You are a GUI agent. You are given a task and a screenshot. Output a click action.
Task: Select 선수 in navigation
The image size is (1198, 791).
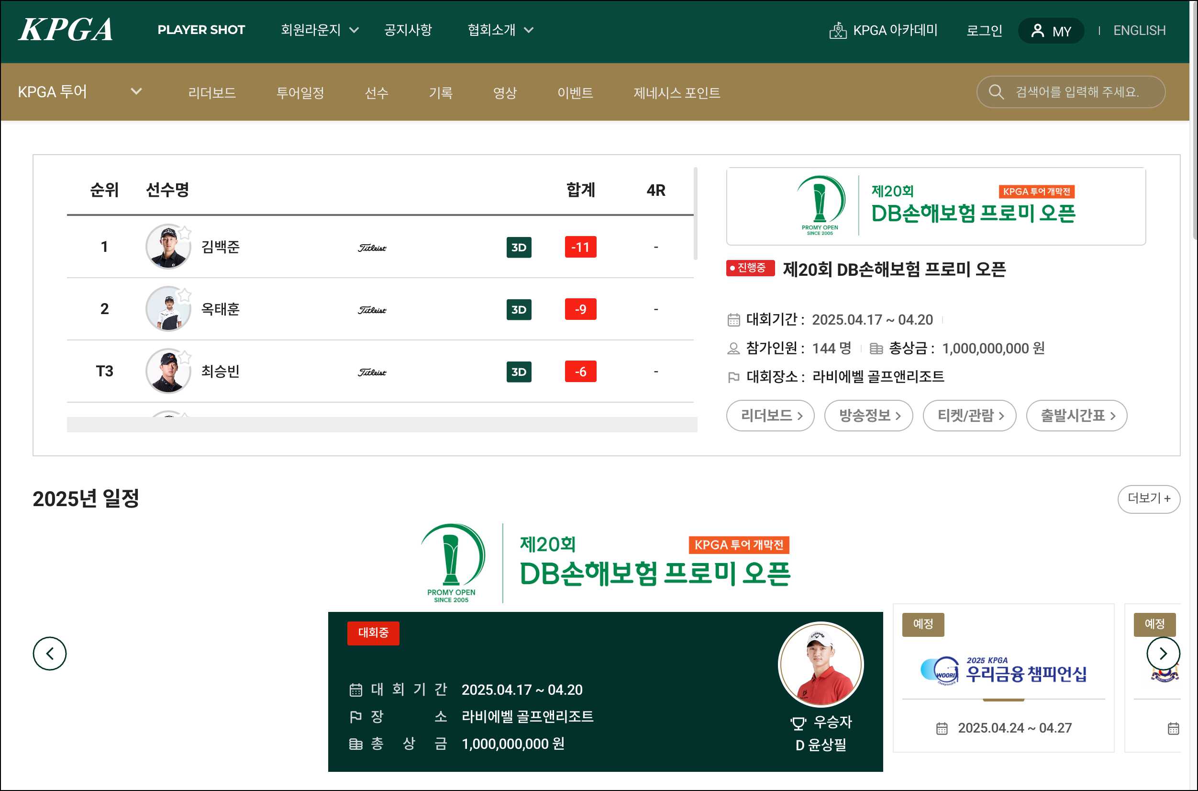(x=377, y=93)
